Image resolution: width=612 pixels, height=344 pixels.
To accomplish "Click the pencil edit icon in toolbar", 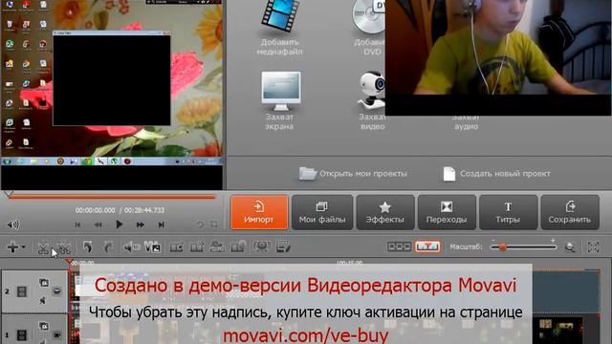I will pyautogui.click(x=283, y=247).
